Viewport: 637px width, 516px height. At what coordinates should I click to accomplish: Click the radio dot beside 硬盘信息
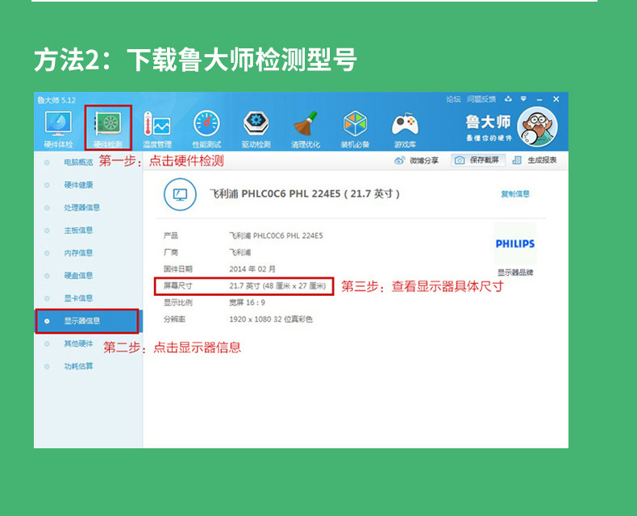tap(47, 276)
